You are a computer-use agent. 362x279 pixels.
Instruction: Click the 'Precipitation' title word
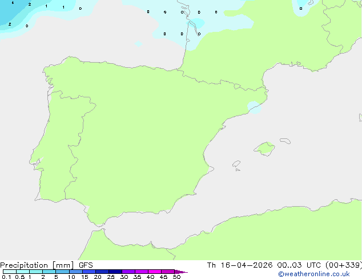(24, 265)
